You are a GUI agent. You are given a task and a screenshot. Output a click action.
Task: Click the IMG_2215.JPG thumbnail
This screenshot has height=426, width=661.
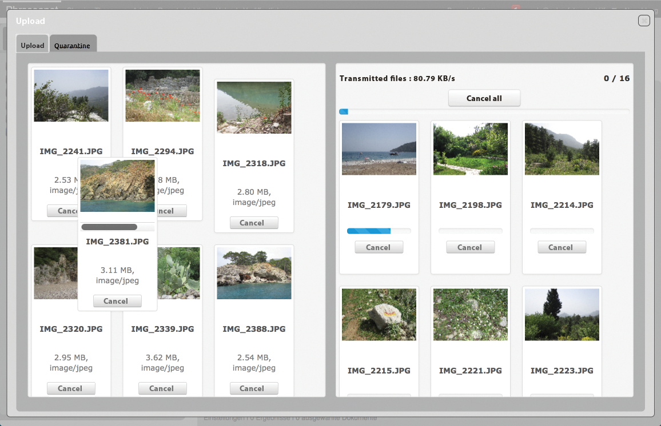pos(379,314)
